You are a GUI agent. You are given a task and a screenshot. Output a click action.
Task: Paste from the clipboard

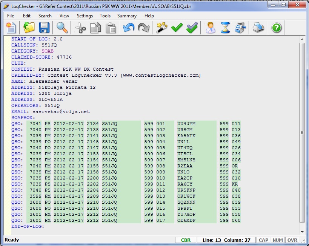111,27
